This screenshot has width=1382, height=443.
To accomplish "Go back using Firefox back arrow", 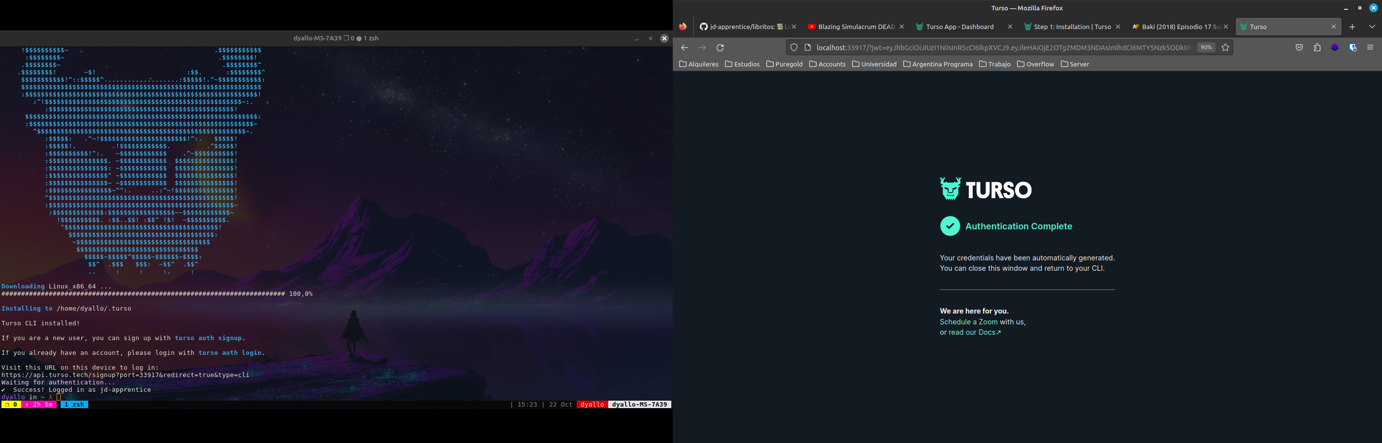I will pos(684,48).
